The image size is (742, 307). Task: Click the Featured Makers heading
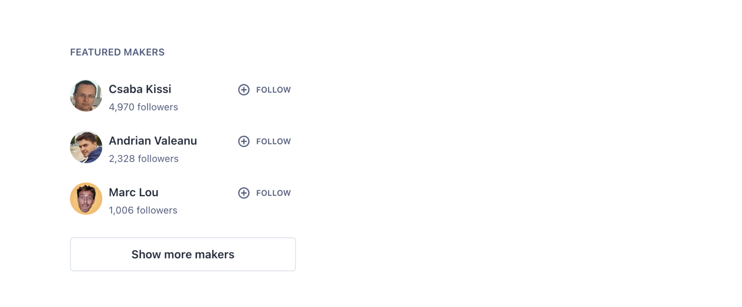pyautogui.click(x=117, y=52)
